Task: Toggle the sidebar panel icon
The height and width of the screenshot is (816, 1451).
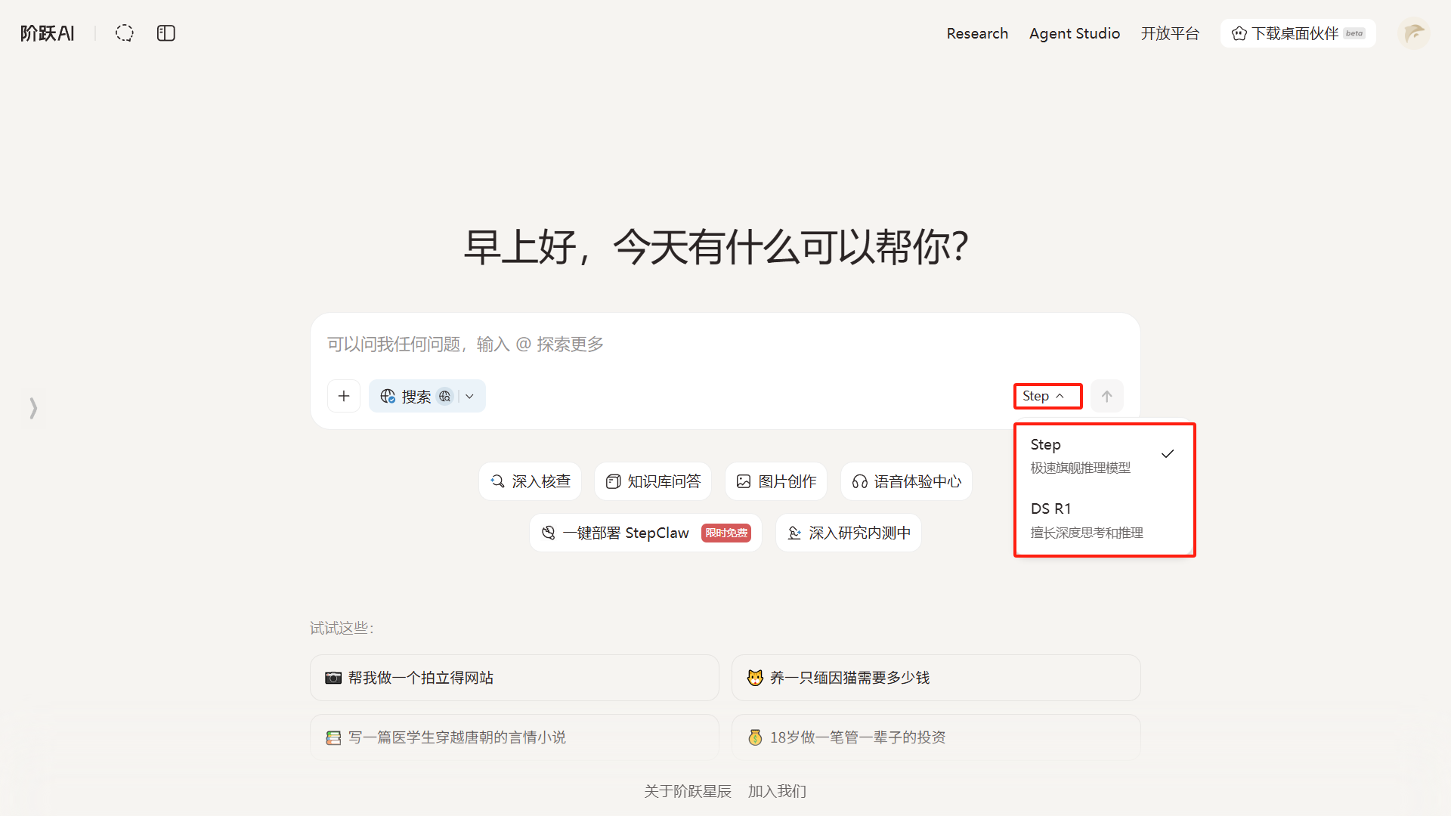Action: pyautogui.click(x=166, y=33)
